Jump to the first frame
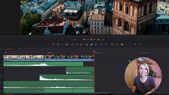Viewport: 169px width, 95px height. [x=84, y=40]
